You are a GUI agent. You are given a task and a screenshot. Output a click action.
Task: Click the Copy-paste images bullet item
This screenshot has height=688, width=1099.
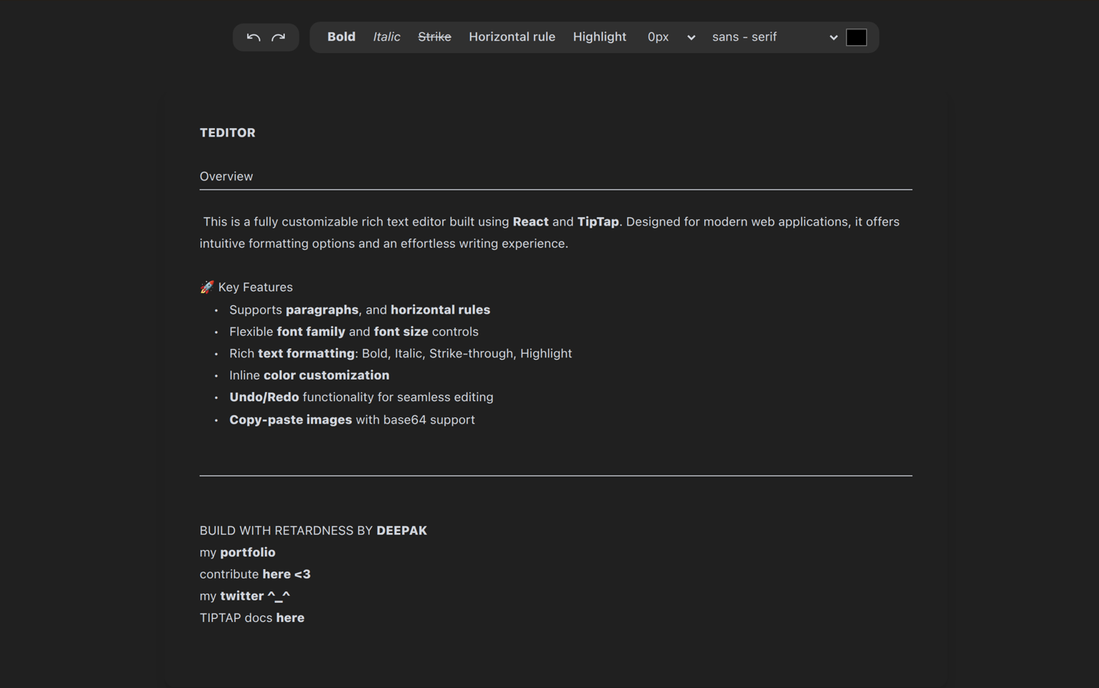(290, 420)
